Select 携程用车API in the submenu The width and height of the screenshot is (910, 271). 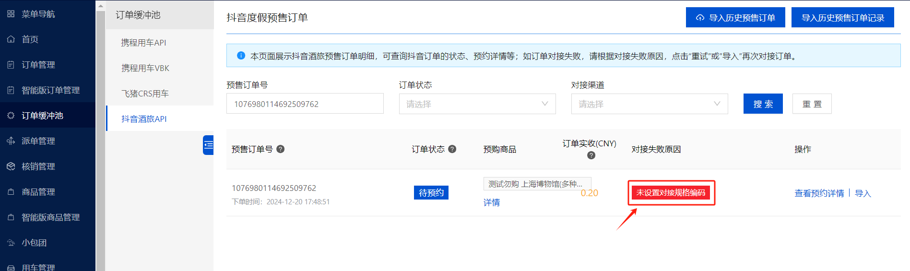point(143,43)
